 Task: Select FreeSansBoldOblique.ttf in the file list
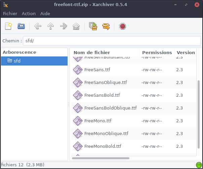110,108
